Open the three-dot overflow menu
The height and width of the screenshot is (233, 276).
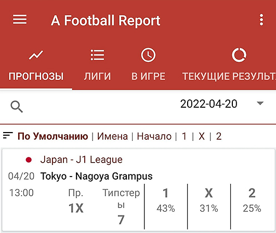pos(261,20)
